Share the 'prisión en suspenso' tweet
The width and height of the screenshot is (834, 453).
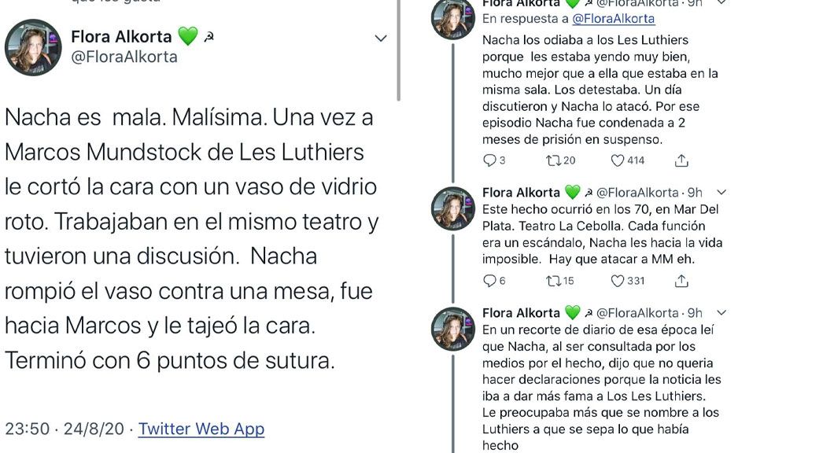tap(681, 160)
